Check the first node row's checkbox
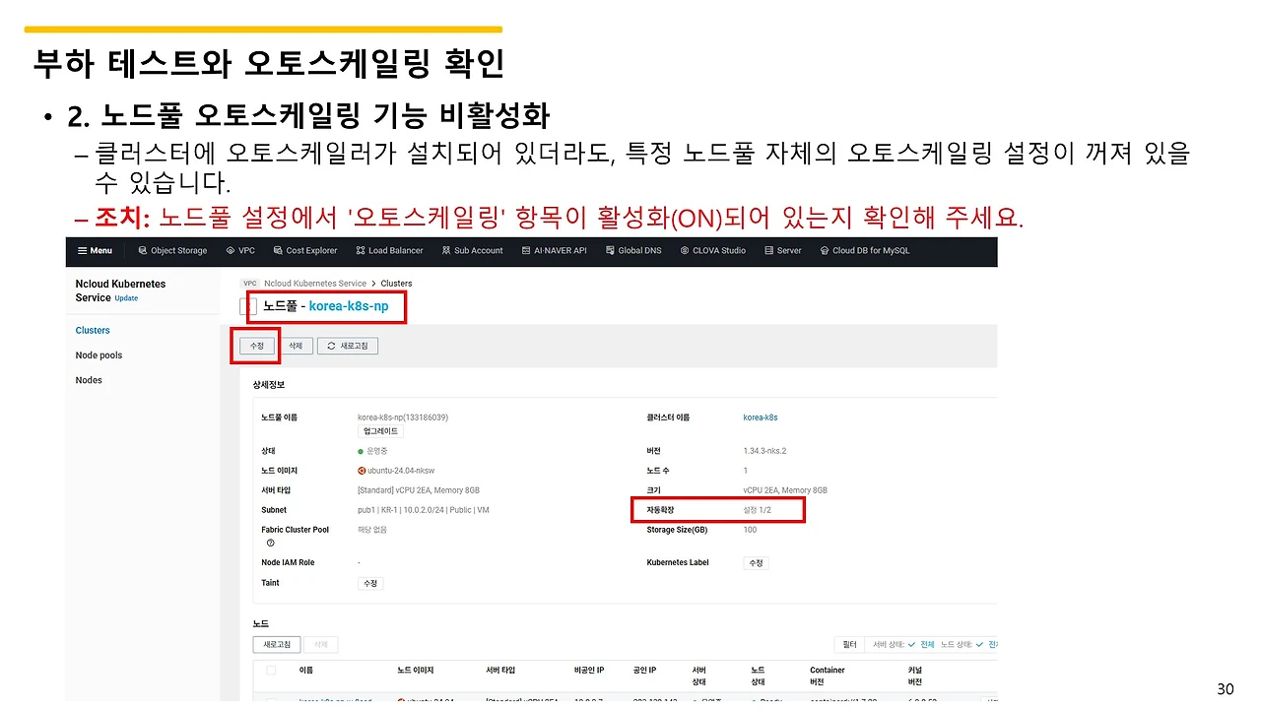Viewport: 1261px width, 709px height. [x=272, y=701]
